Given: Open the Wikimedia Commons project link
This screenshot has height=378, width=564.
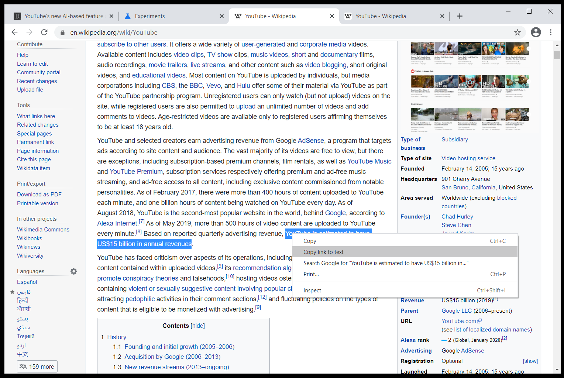Looking at the screenshot, I should pos(43,230).
